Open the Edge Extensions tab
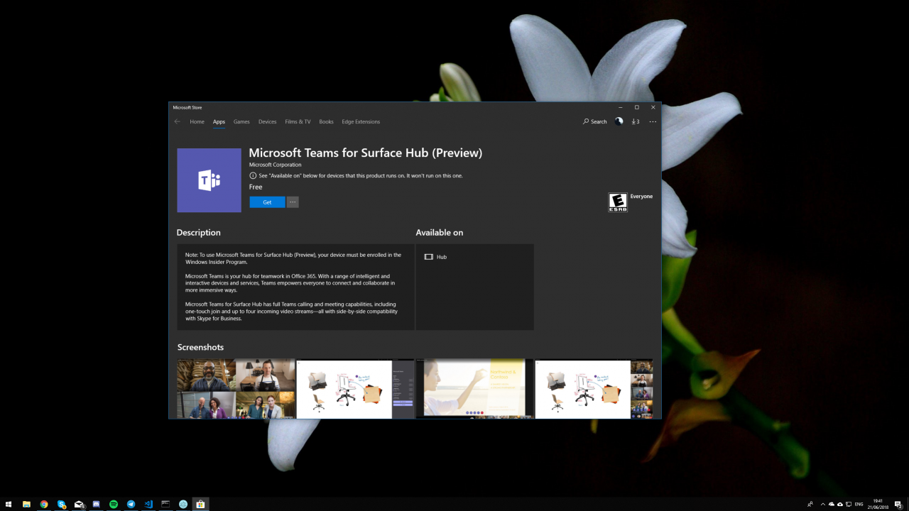This screenshot has width=909, height=511. tap(361, 121)
